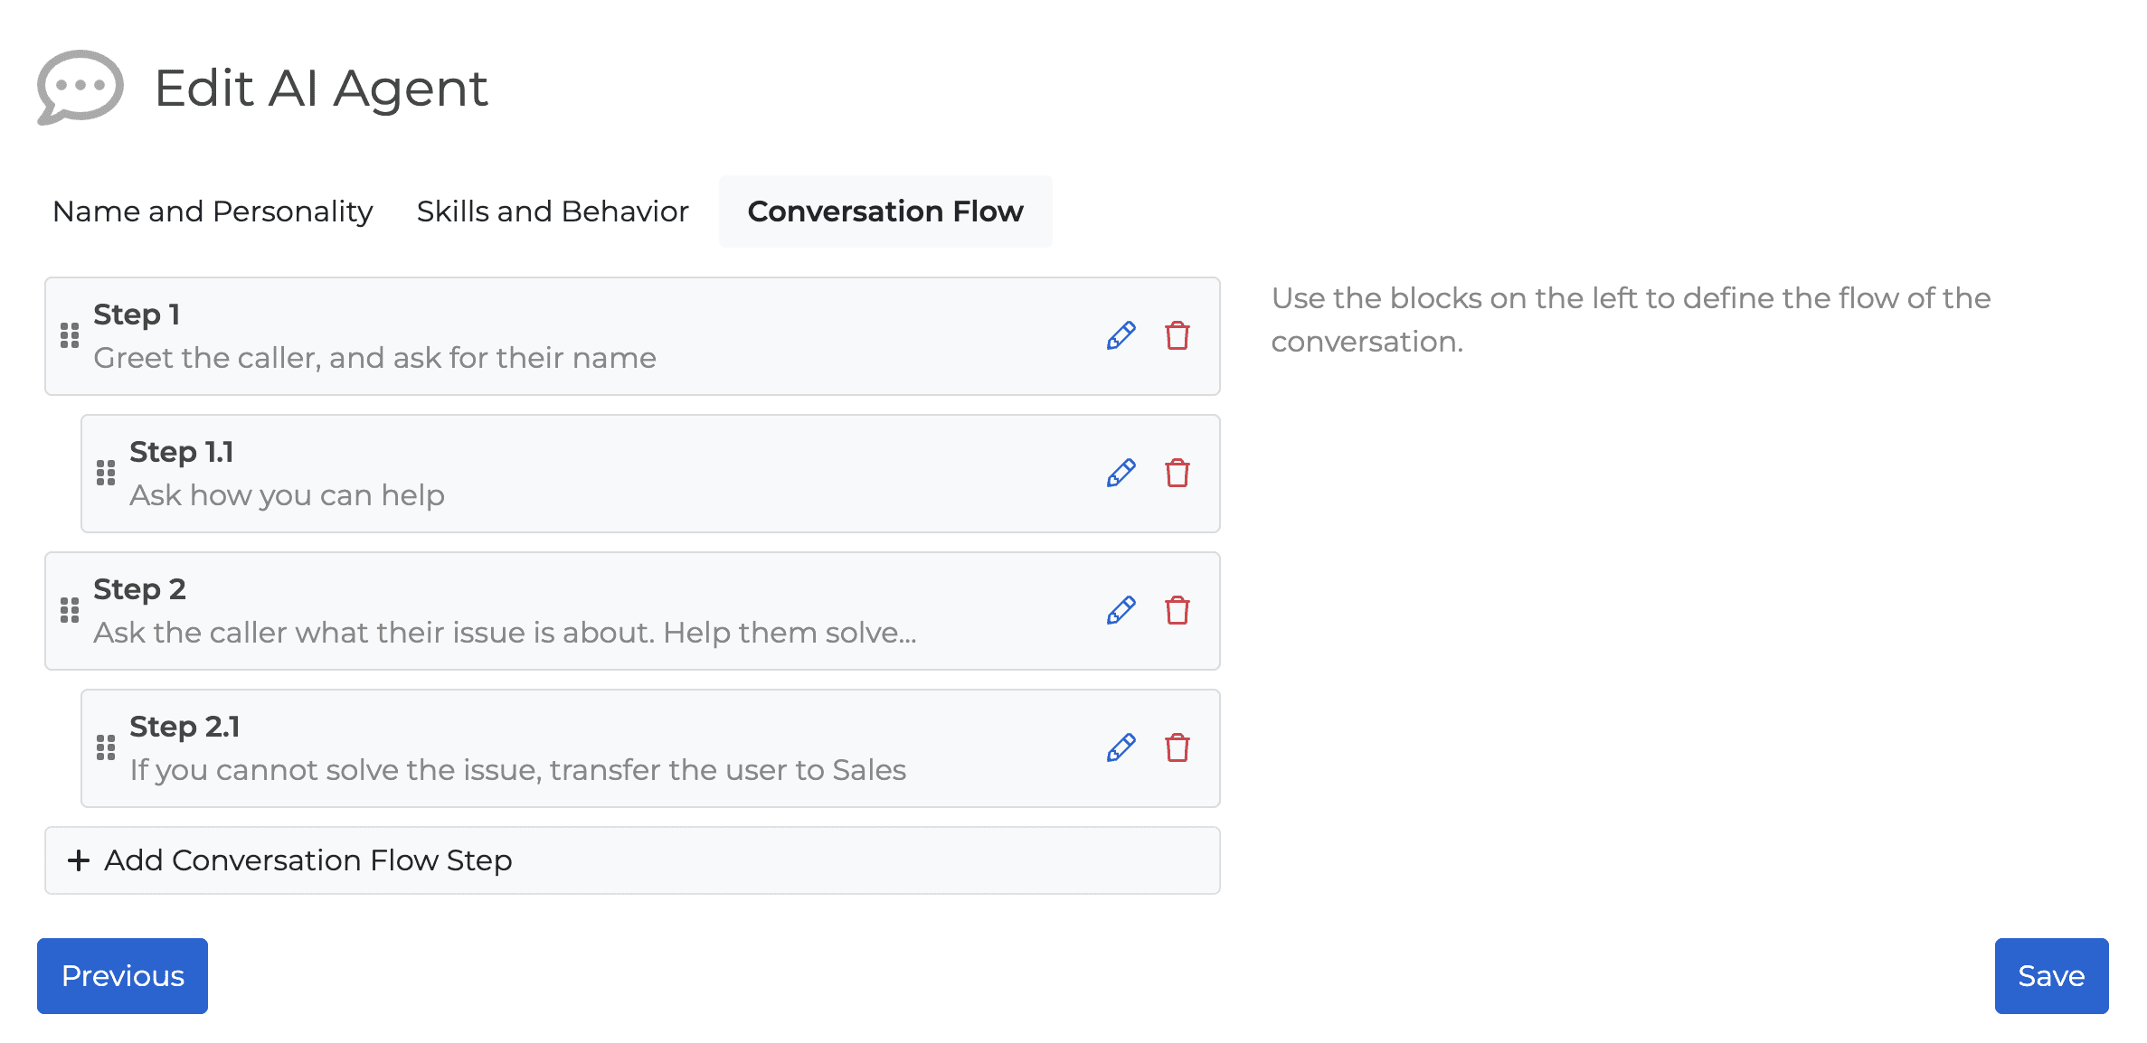Viewport: 2147px width, 1043px height.
Task: Delete Step 1 using the trash icon
Action: click(x=1177, y=336)
